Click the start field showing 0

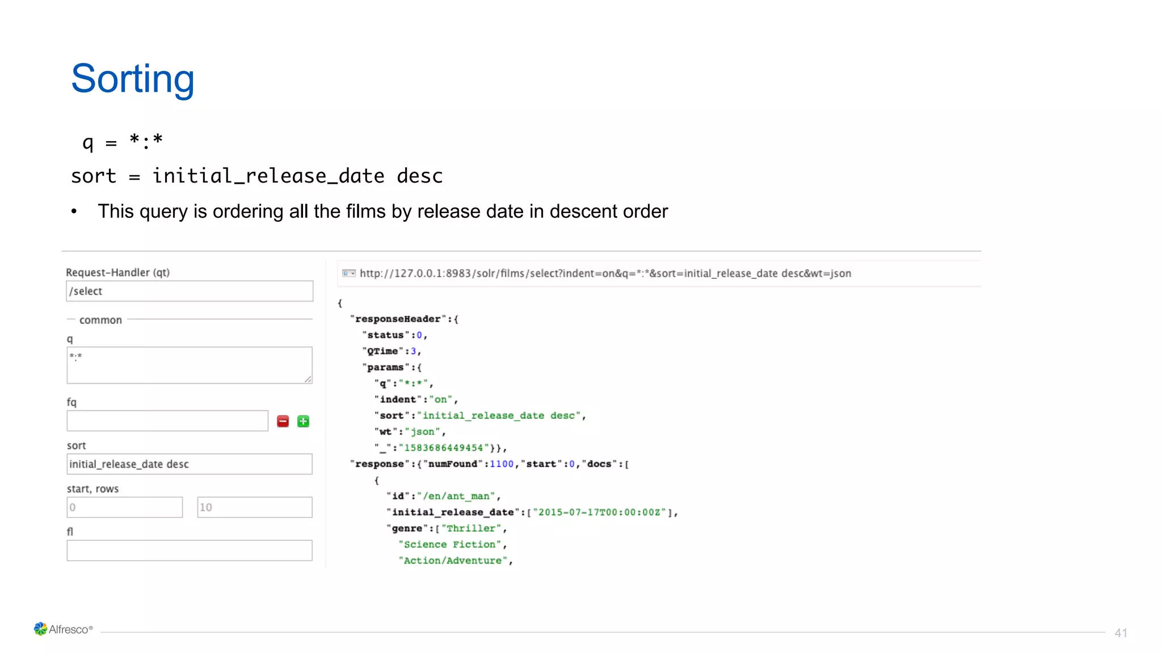click(125, 507)
